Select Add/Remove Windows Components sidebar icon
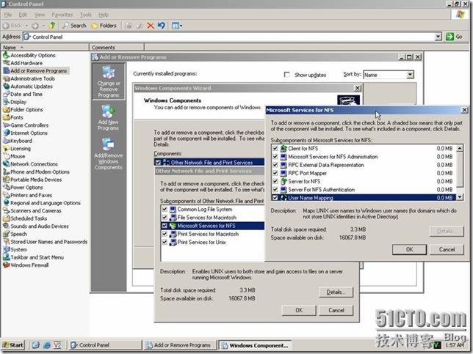The image size is (473, 354). [x=108, y=145]
